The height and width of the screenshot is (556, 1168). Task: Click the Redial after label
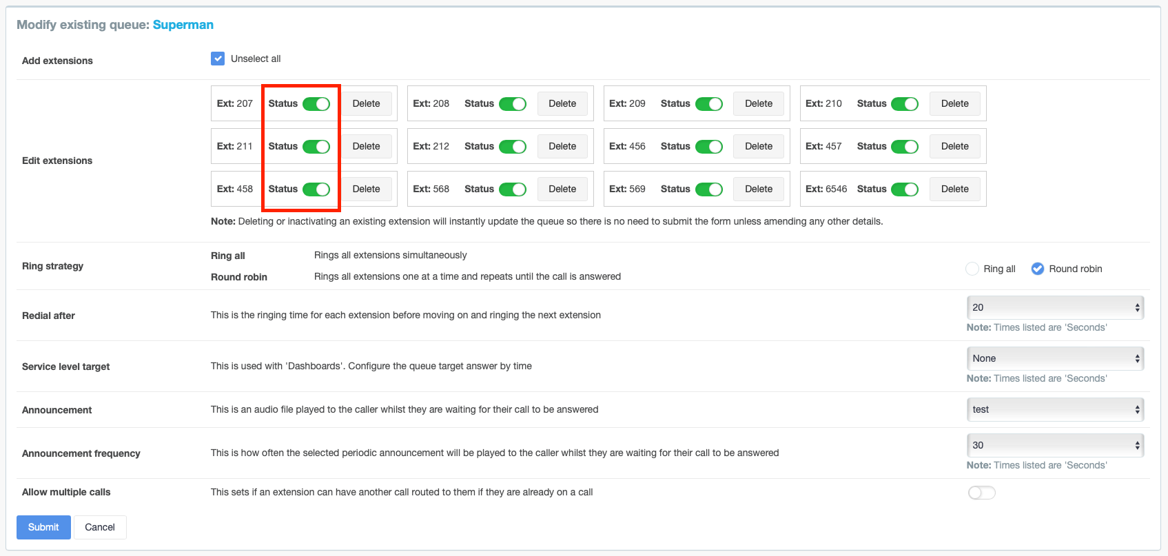[x=48, y=316]
